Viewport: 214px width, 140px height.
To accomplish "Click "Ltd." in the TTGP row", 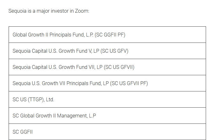I will 50,100.
